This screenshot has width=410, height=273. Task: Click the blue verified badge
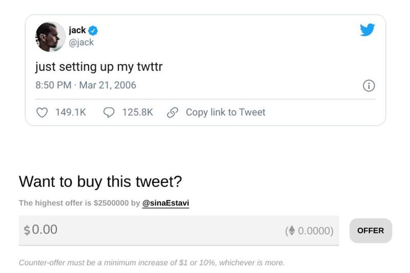93,31
